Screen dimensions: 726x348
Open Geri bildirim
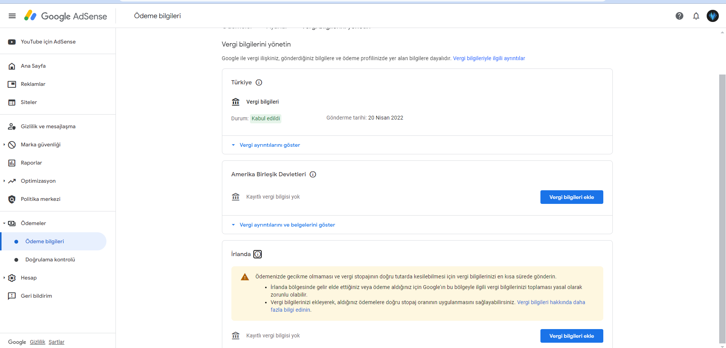click(36, 296)
